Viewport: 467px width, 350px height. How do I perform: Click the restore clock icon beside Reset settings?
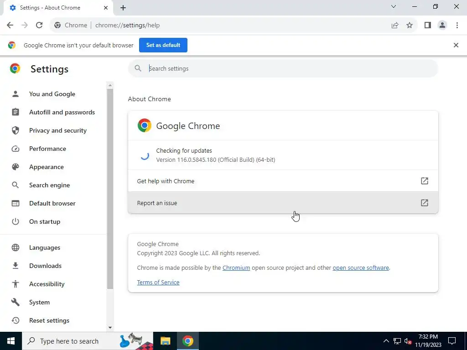point(16,320)
